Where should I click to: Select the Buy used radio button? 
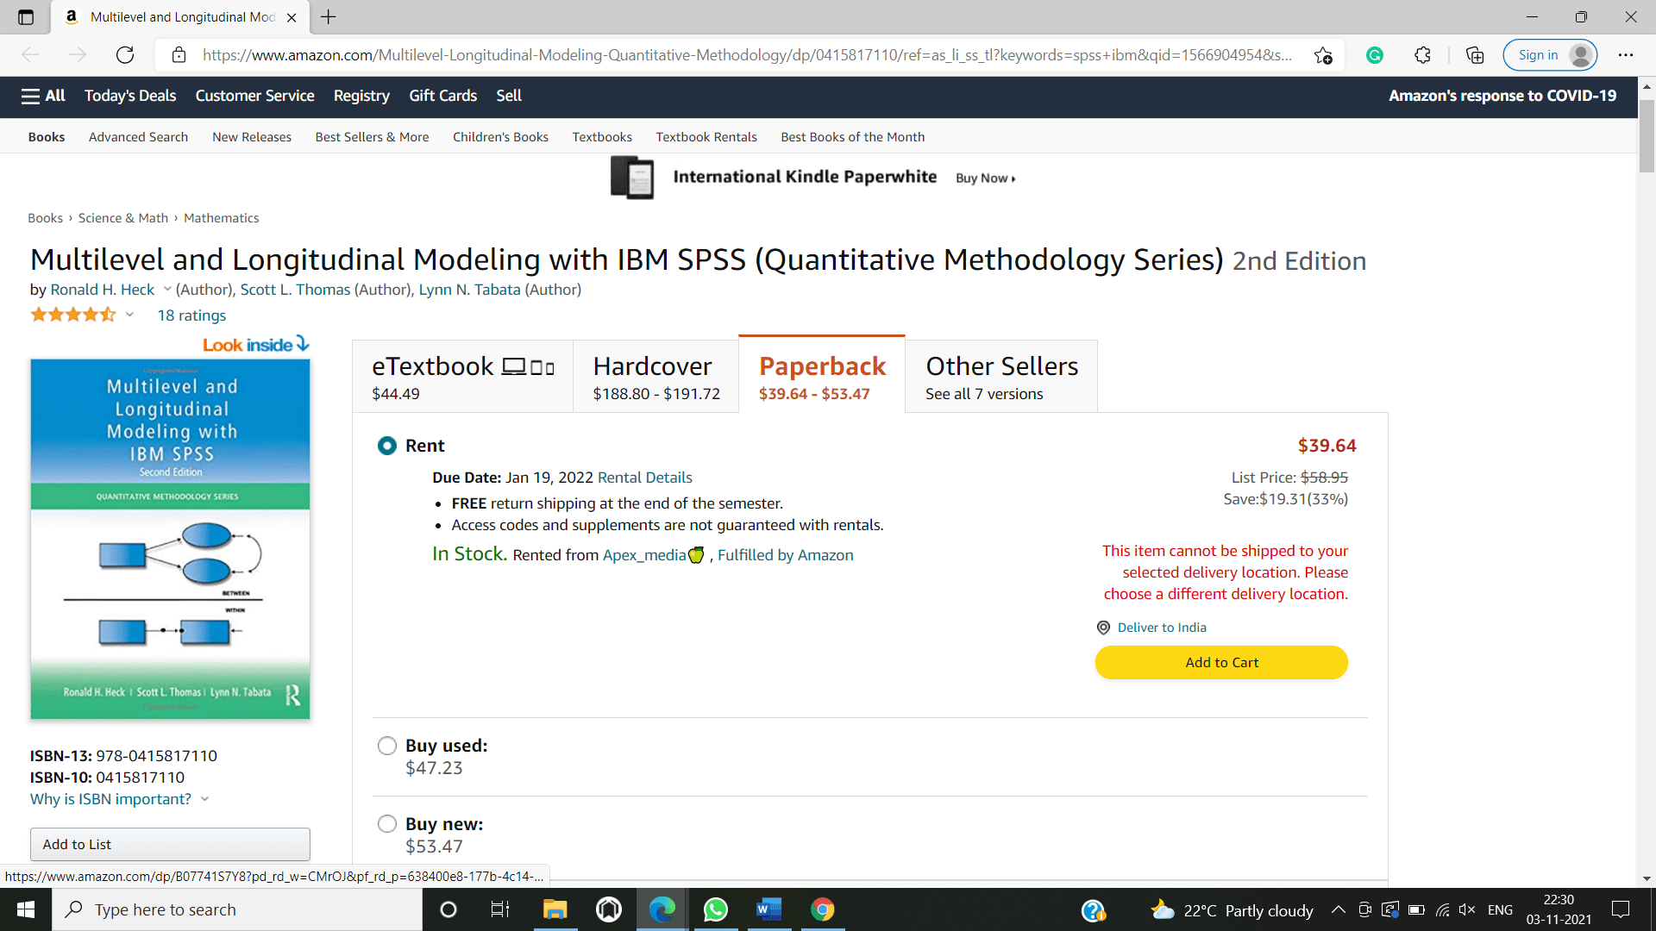coord(386,745)
